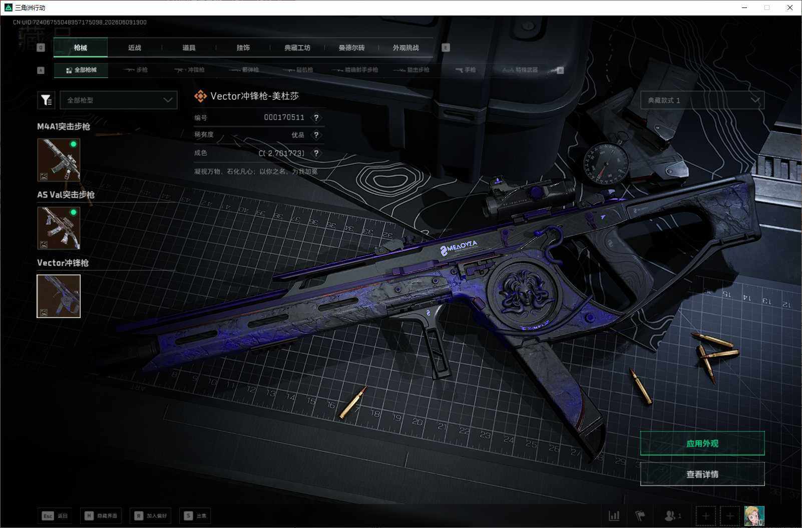Select the 手枪 category
The image size is (802, 528).
pos(466,70)
